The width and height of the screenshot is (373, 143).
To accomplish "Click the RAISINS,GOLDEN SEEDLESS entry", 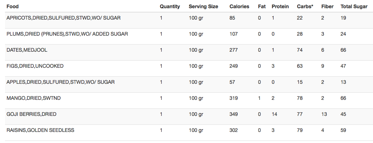I will tap(40, 131).
